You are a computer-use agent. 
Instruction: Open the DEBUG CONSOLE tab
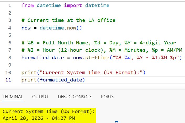(x=75, y=97)
